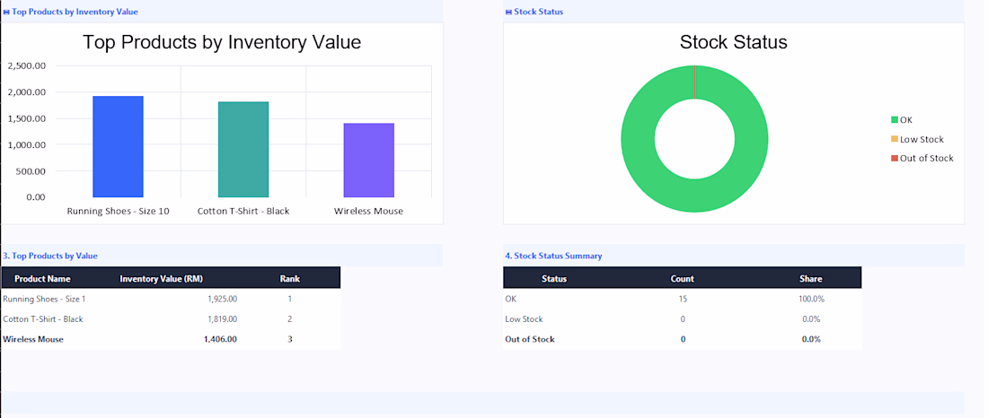Viewport: 988px width, 418px height.
Task: Click the icon beside the Stock Status header
Action: point(509,12)
